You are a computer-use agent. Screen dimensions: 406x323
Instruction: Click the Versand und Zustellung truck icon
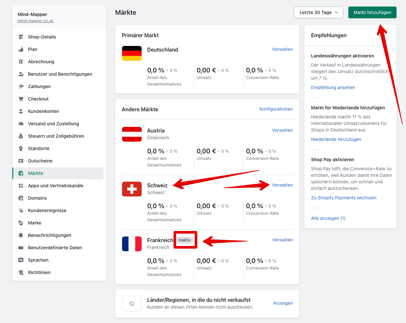point(21,124)
